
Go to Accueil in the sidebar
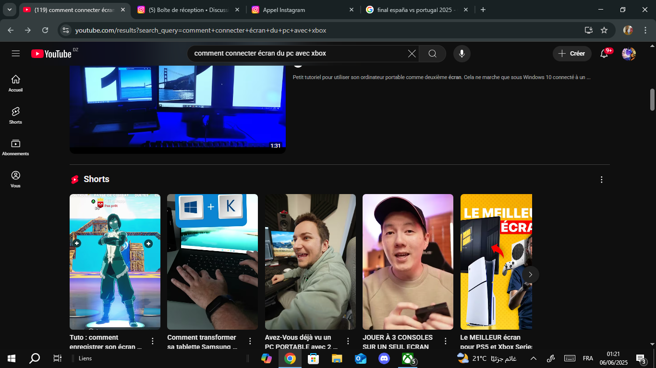click(x=15, y=83)
